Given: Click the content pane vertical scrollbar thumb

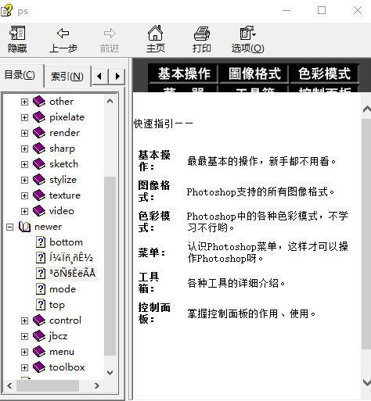Looking at the screenshot, I should tap(366, 234).
